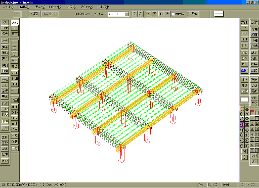
Task: Toggle layer 8 beside red-circled layer 0
Action: pyautogui.click(x=247, y=109)
